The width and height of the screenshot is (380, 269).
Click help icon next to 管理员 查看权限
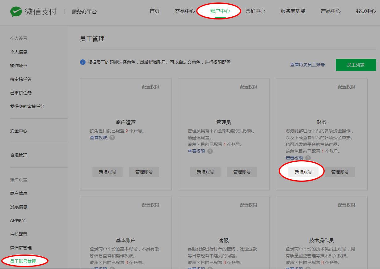point(210,151)
